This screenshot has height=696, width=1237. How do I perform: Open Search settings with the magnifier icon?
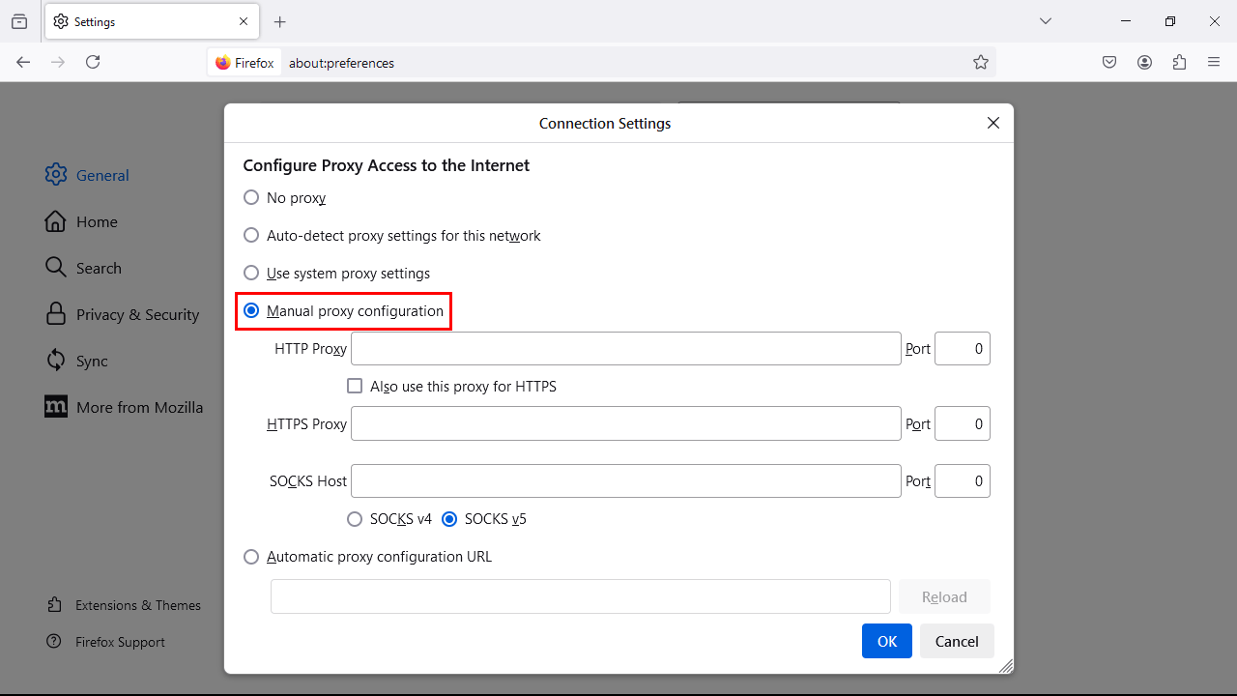56,268
